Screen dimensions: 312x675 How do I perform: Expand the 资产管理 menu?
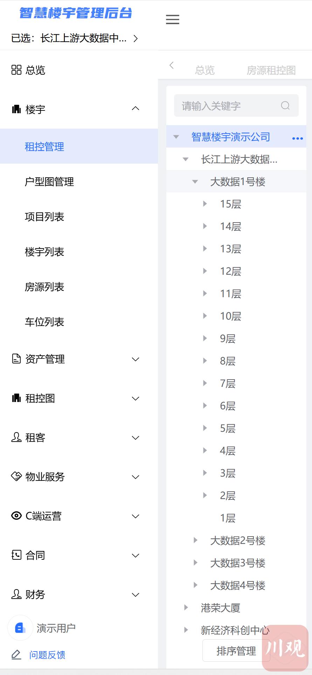pos(136,359)
